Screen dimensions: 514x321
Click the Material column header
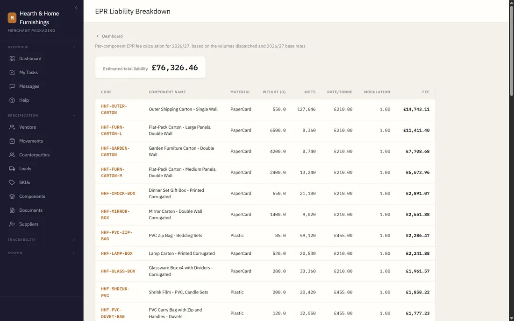(x=240, y=92)
